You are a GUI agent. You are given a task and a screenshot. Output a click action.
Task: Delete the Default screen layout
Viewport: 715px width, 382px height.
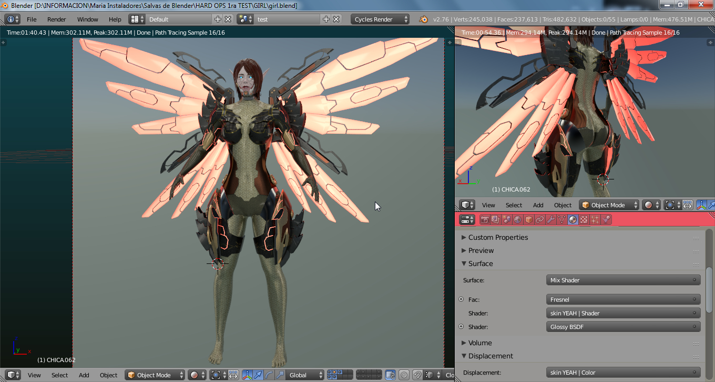click(x=228, y=19)
